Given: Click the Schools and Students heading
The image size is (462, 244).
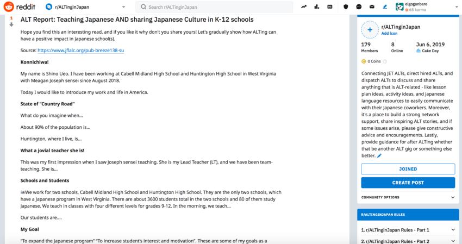Looking at the screenshot, I should click(x=45, y=180).
